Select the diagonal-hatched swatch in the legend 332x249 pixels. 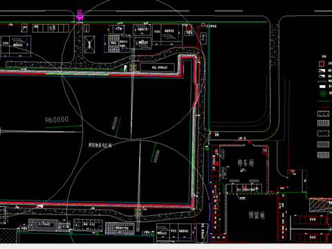(x=323, y=145)
